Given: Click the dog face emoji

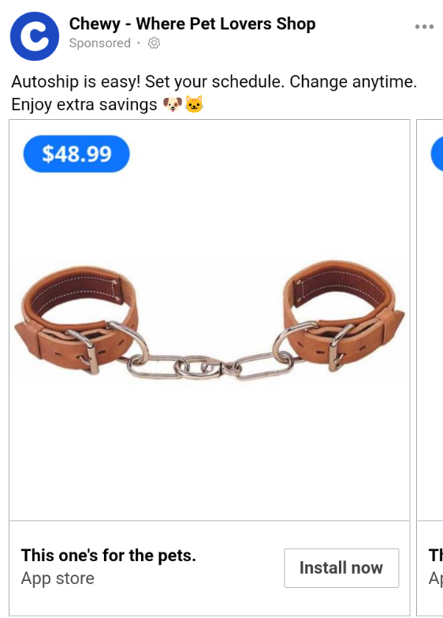Looking at the screenshot, I should pos(173,104).
